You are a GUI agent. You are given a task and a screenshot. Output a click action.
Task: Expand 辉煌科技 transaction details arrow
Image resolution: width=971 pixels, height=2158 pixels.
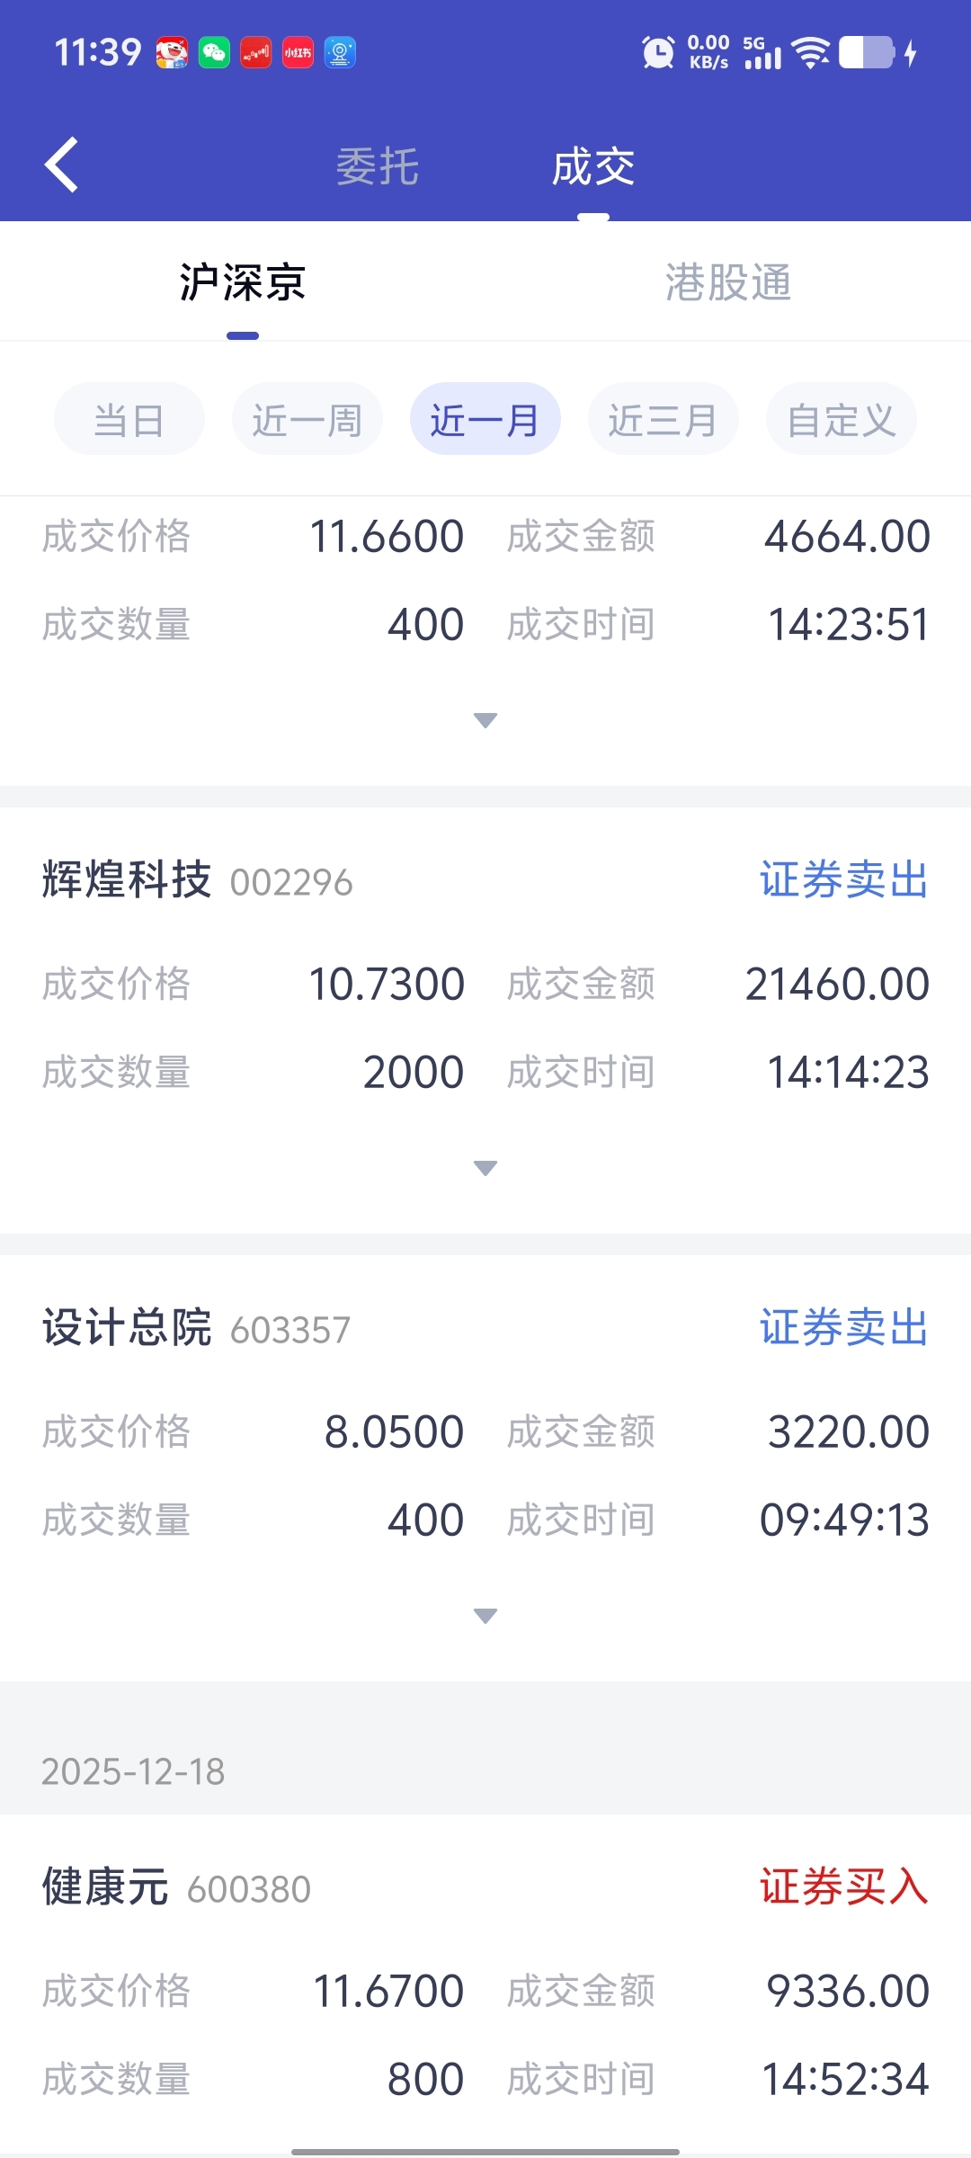pyautogui.click(x=485, y=1168)
